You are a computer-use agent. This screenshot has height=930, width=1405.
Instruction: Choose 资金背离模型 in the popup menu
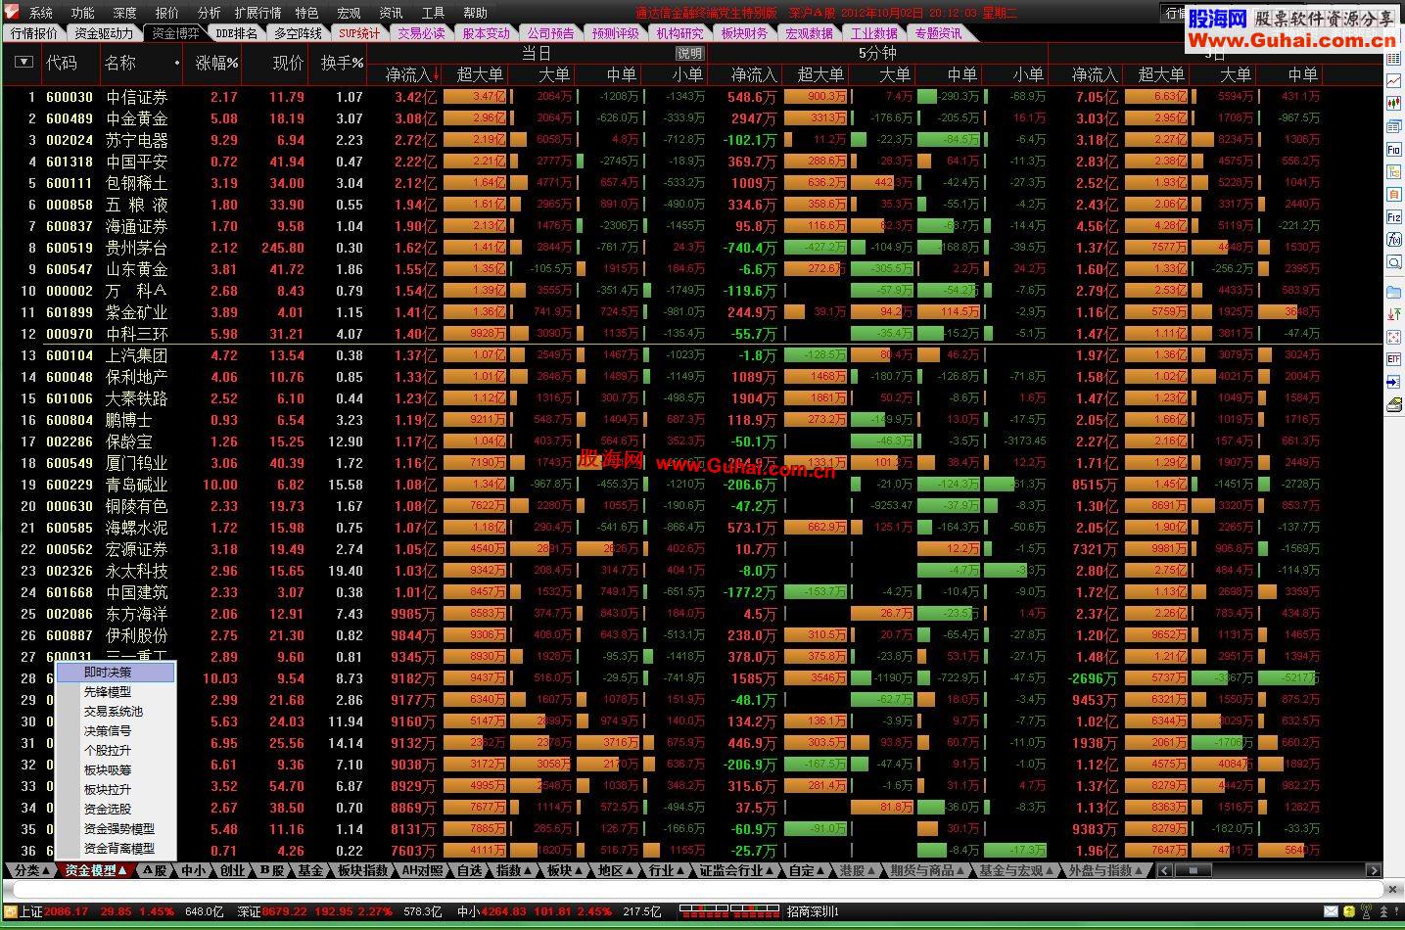(x=116, y=849)
